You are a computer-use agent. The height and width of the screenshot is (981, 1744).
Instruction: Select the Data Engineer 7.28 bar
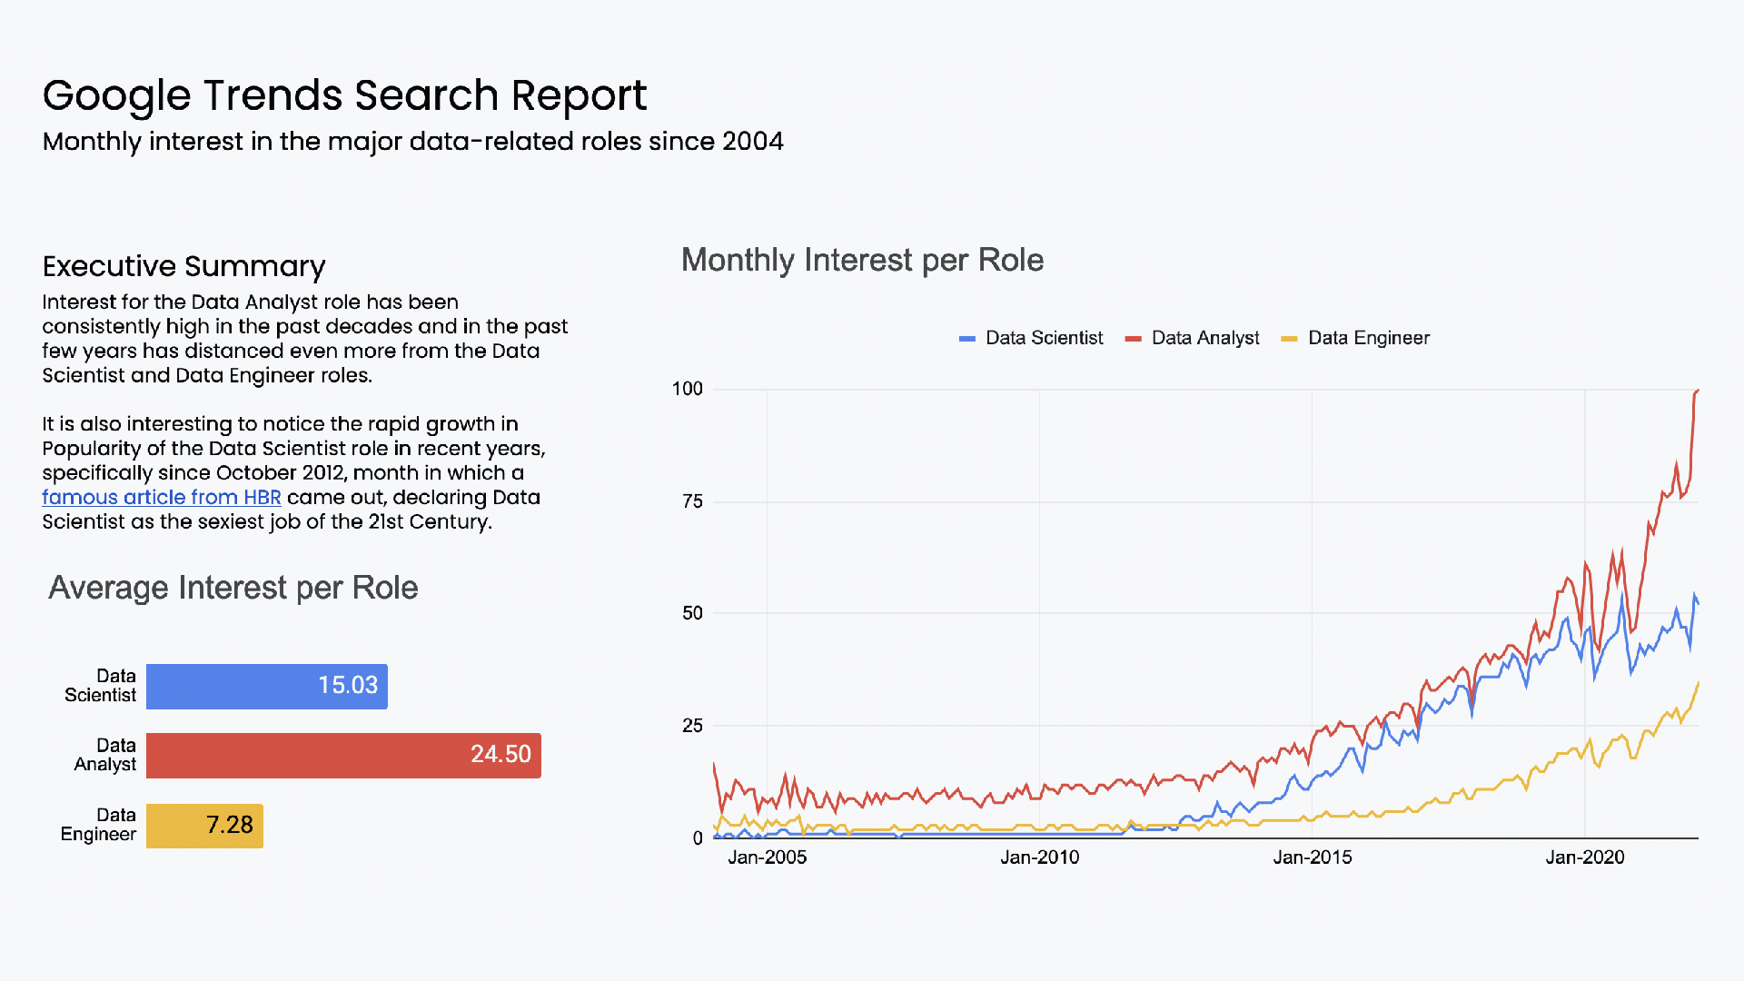point(204,826)
